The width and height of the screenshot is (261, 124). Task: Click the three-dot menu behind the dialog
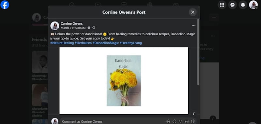point(214,18)
